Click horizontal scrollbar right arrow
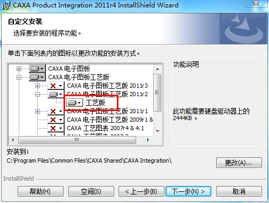Screen dimensions: 269x203 (148, 140)
